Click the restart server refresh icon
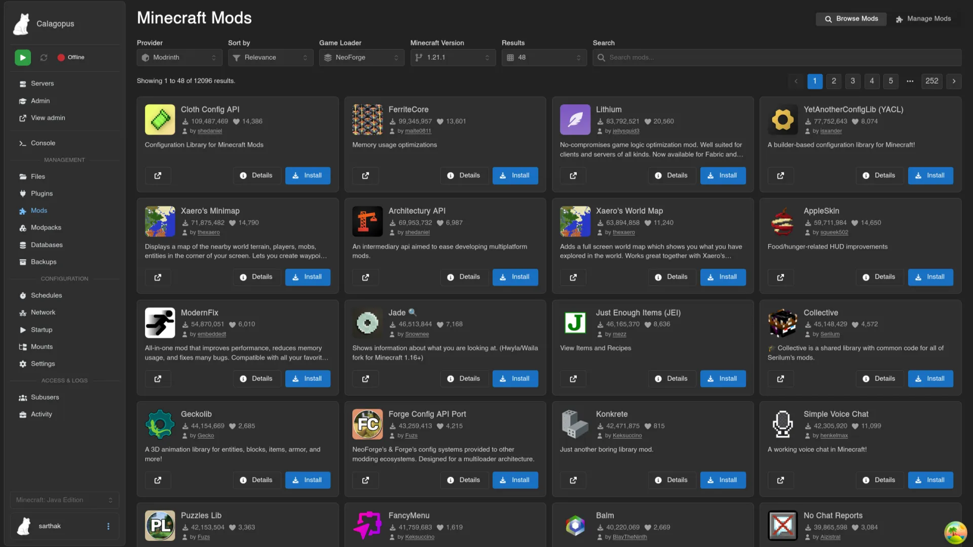 click(x=44, y=58)
